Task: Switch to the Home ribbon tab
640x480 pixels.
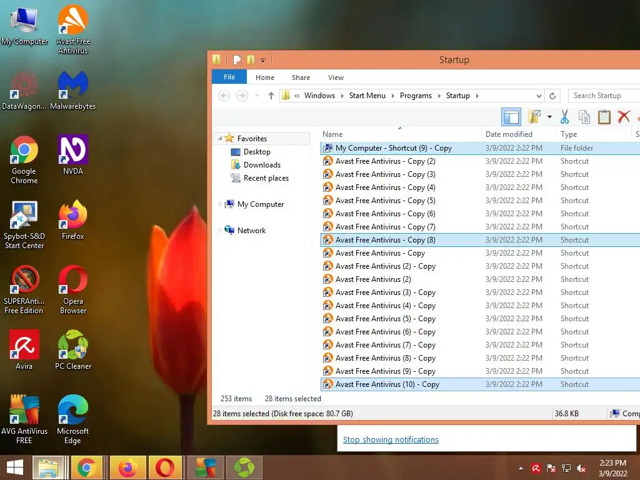Action: tap(265, 77)
